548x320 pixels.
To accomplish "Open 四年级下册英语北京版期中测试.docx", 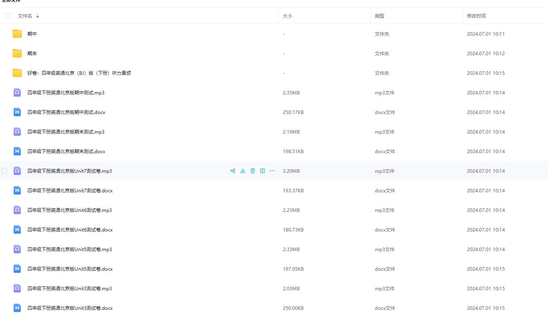I will (66, 112).
